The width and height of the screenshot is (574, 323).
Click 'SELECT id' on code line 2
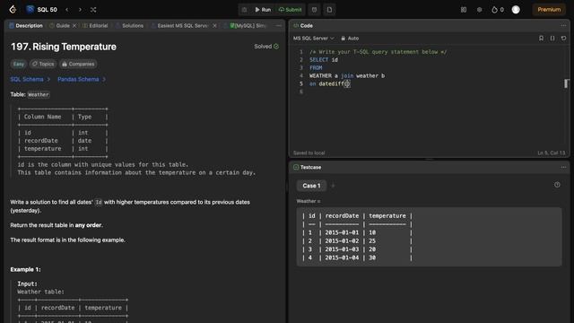point(324,60)
